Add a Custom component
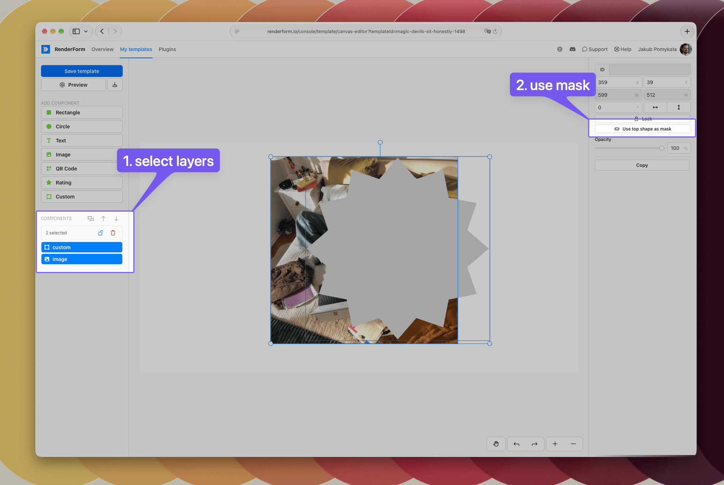 [82, 197]
